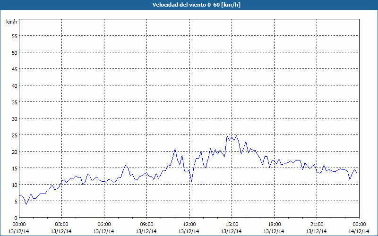Click the y-axis label '30'

pos(15,119)
